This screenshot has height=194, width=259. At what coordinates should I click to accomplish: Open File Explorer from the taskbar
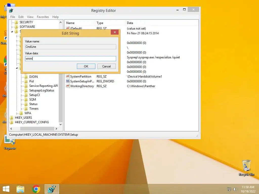click(x=20, y=189)
